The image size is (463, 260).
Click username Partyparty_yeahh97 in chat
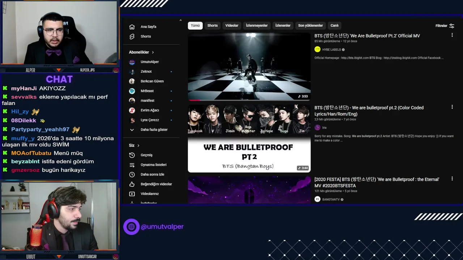(40, 129)
